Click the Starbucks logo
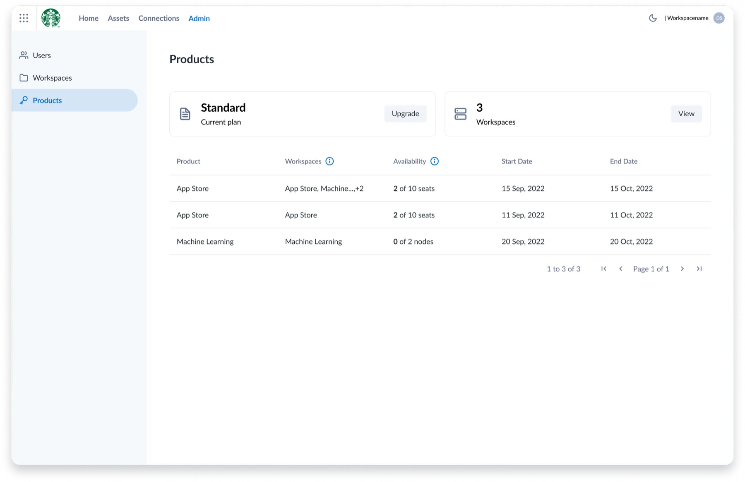745x482 pixels. coord(51,18)
